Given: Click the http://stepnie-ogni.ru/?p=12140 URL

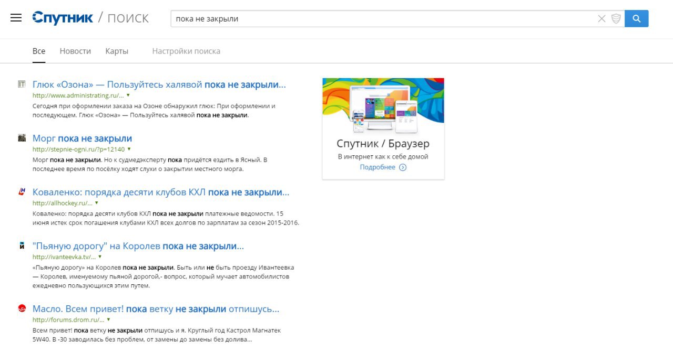Looking at the screenshot, I should coord(79,149).
